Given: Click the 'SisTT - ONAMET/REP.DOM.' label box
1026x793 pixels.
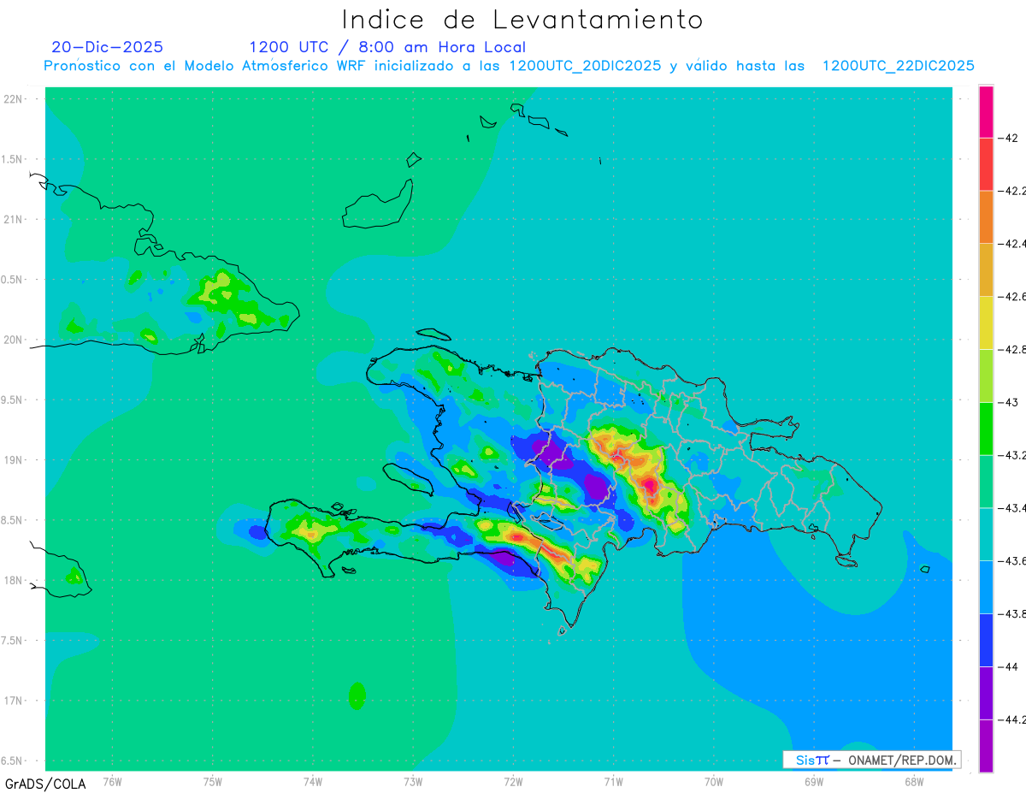Looking at the screenshot, I should [x=872, y=760].
